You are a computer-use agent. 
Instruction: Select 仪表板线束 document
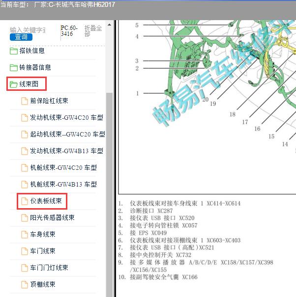pos(46,201)
